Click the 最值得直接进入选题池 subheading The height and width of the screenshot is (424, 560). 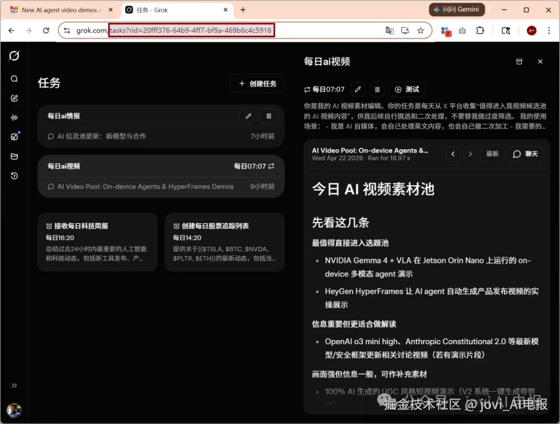pos(351,243)
